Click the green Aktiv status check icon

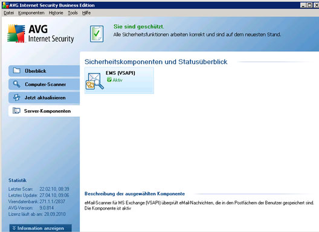pyautogui.click(x=109, y=80)
